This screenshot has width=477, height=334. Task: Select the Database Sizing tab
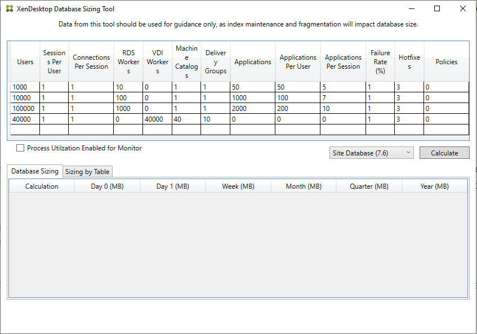click(35, 171)
